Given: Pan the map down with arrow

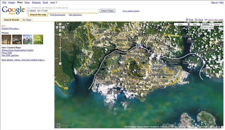Looking at the screenshot, I should tap(60, 31).
